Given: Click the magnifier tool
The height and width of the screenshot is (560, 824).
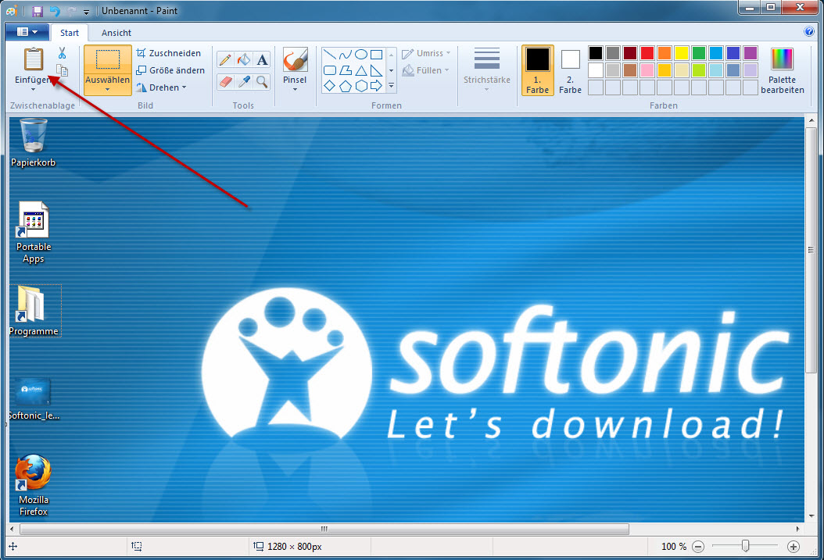Looking at the screenshot, I should [263, 80].
